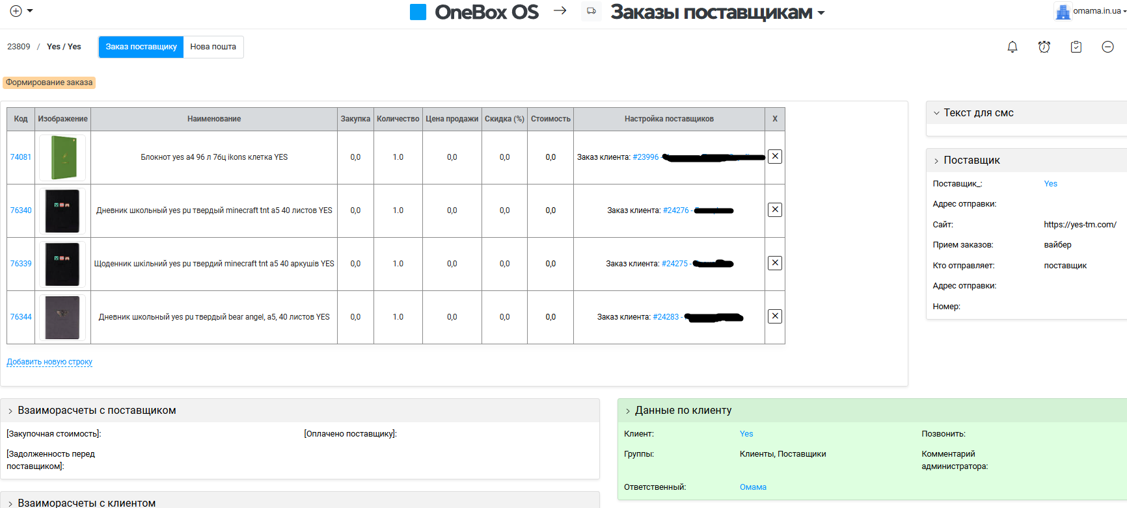
Task: Open the alarm clock reminders icon
Action: [x=1044, y=47]
